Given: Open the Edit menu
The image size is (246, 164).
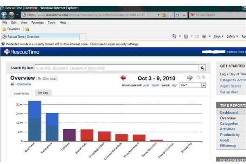Looking at the screenshot, I should [x=14, y=22].
